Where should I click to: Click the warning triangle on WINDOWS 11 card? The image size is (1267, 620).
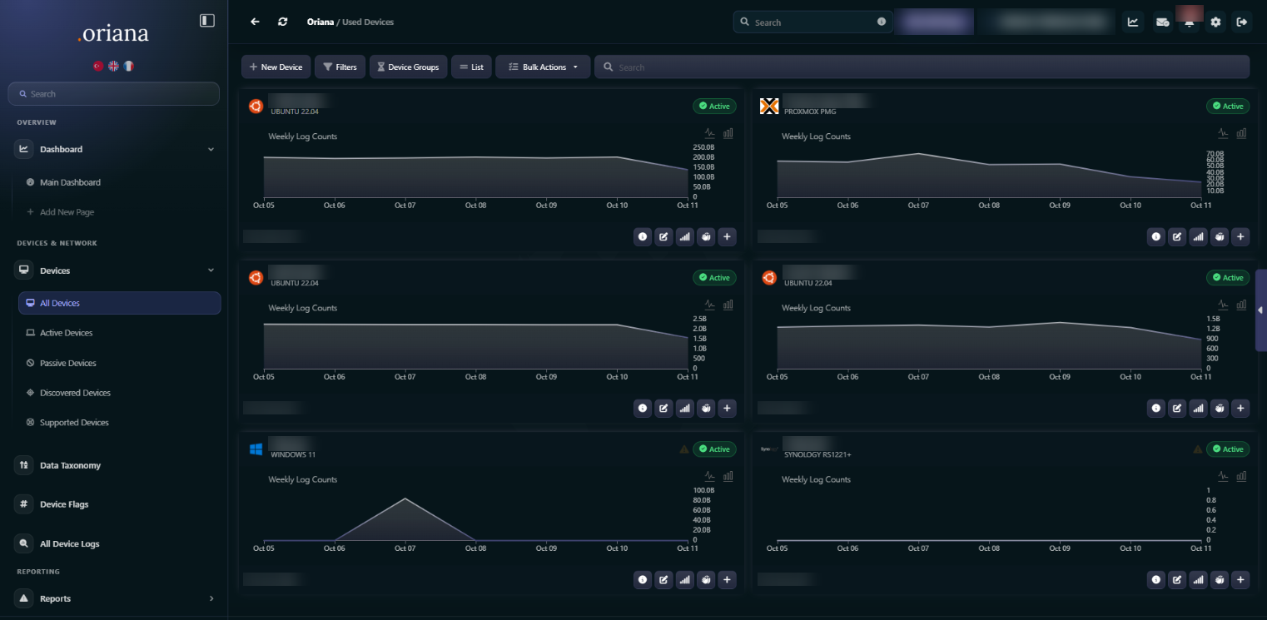[684, 449]
